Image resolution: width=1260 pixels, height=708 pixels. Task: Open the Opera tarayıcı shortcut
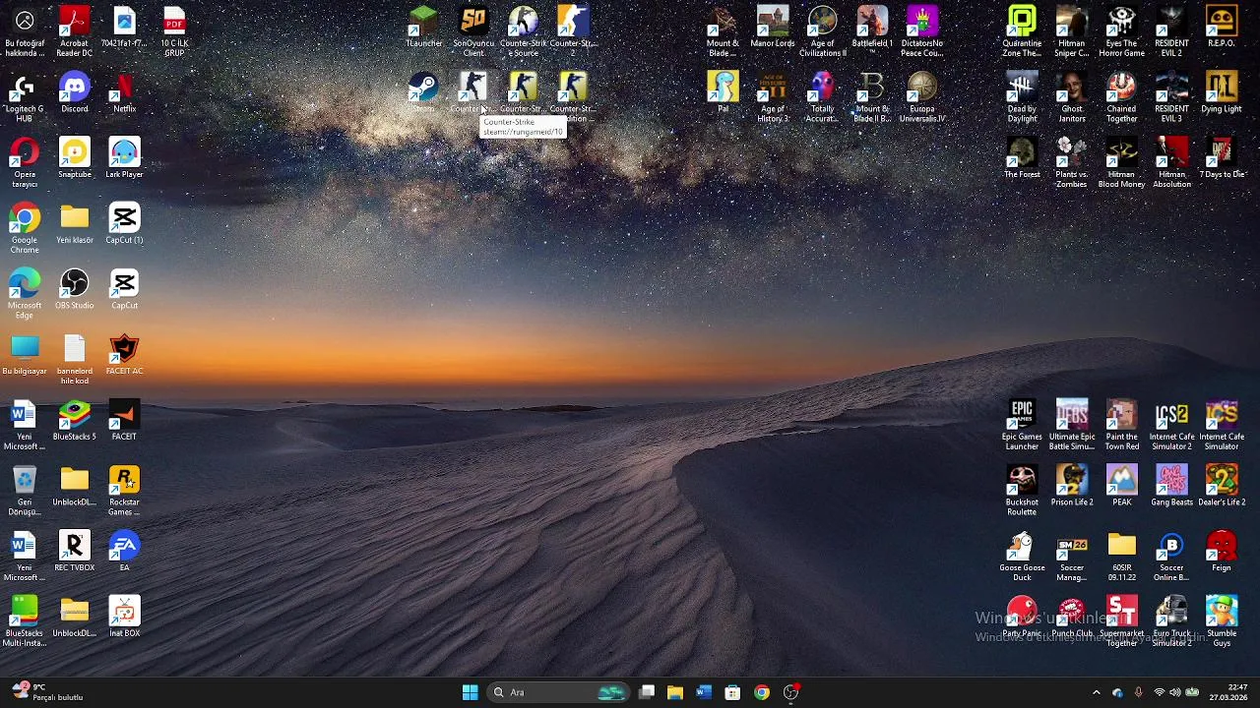pyautogui.click(x=25, y=163)
